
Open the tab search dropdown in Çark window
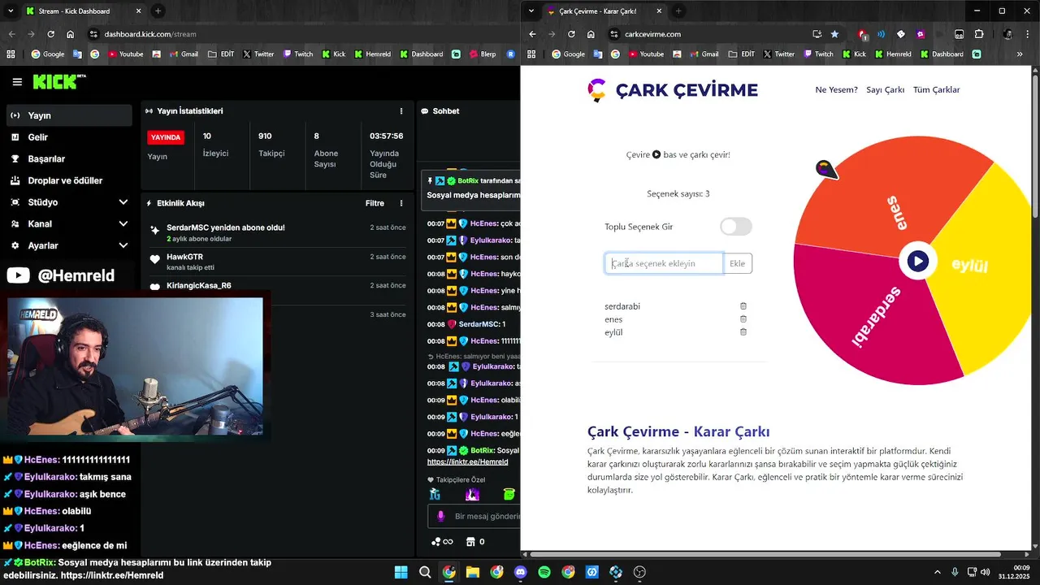(x=531, y=11)
